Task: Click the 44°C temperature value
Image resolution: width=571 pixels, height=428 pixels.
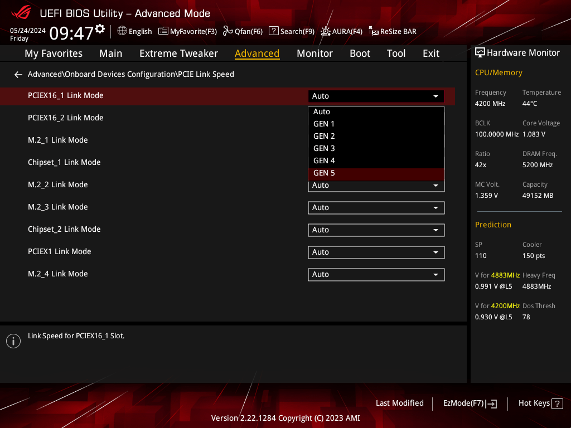Action: click(530, 104)
